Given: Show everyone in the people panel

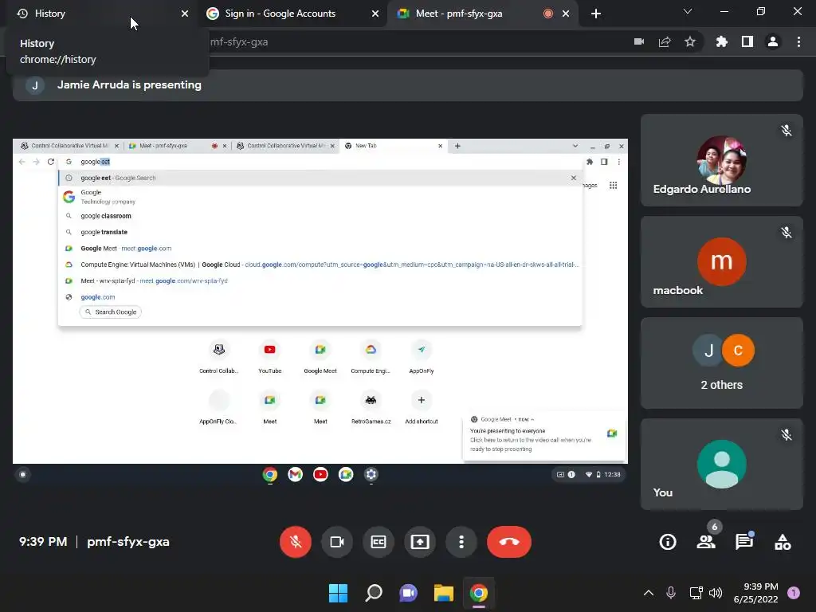Looking at the screenshot, I should click(706, 542).
